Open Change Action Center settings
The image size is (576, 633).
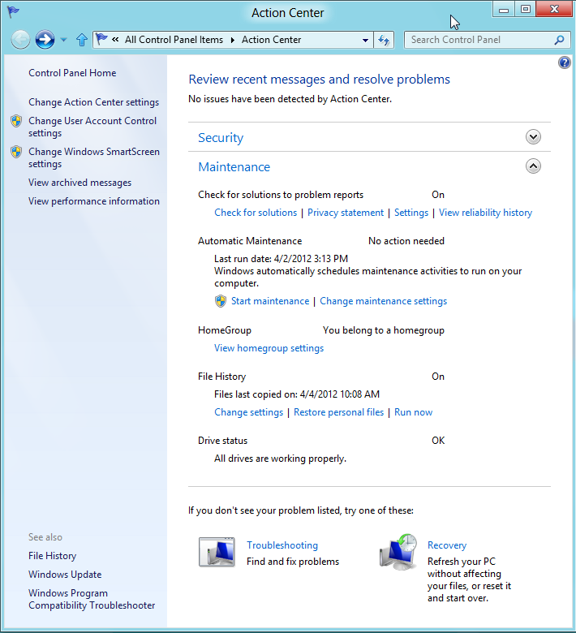pyautogui.click(x=93, y=102)
